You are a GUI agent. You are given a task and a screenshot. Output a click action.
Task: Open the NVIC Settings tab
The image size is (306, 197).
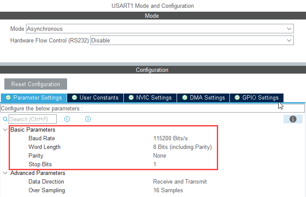coord(150,97)
